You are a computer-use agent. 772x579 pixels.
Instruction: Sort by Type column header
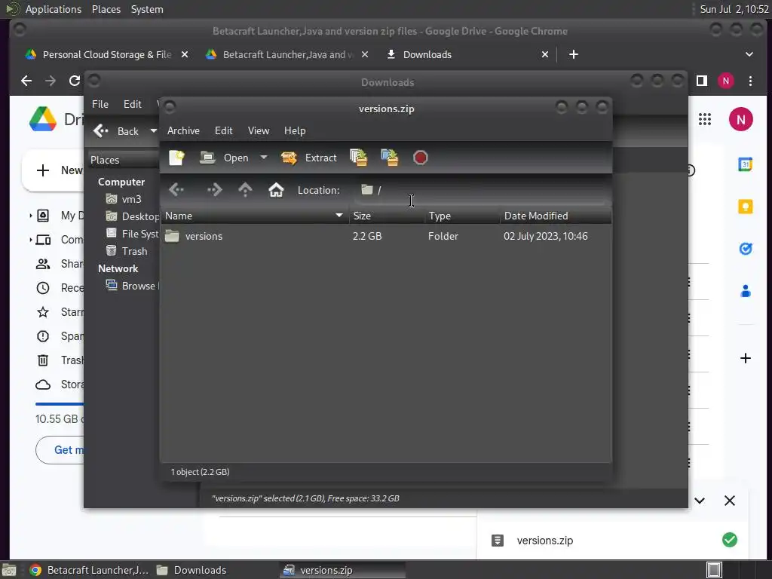(462, 216)
